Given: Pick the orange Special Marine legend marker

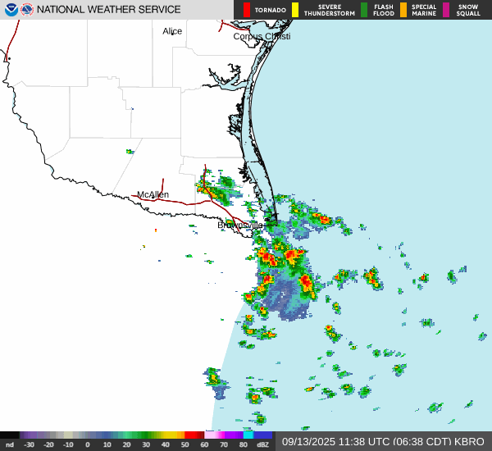Looking at the screenshot, I should pyautogui.click(x=403, y=10).
